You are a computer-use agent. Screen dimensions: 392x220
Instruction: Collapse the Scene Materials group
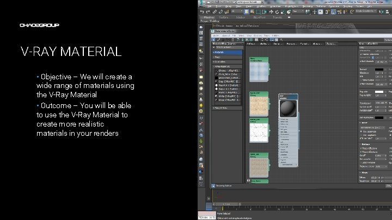pos(228,67)
